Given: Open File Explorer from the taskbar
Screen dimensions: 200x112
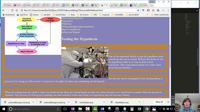Looking at the screenshot, I should [80, 109].
